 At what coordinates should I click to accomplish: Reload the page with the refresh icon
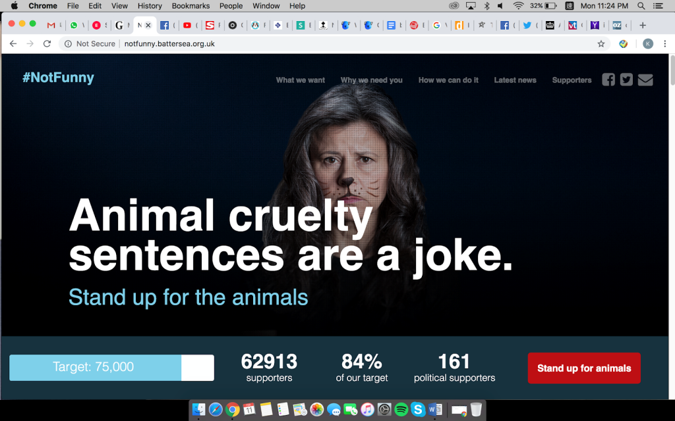[x=47, y=43]
